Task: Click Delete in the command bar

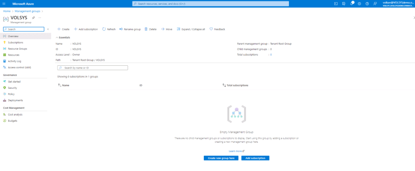Action: point(150,29)
